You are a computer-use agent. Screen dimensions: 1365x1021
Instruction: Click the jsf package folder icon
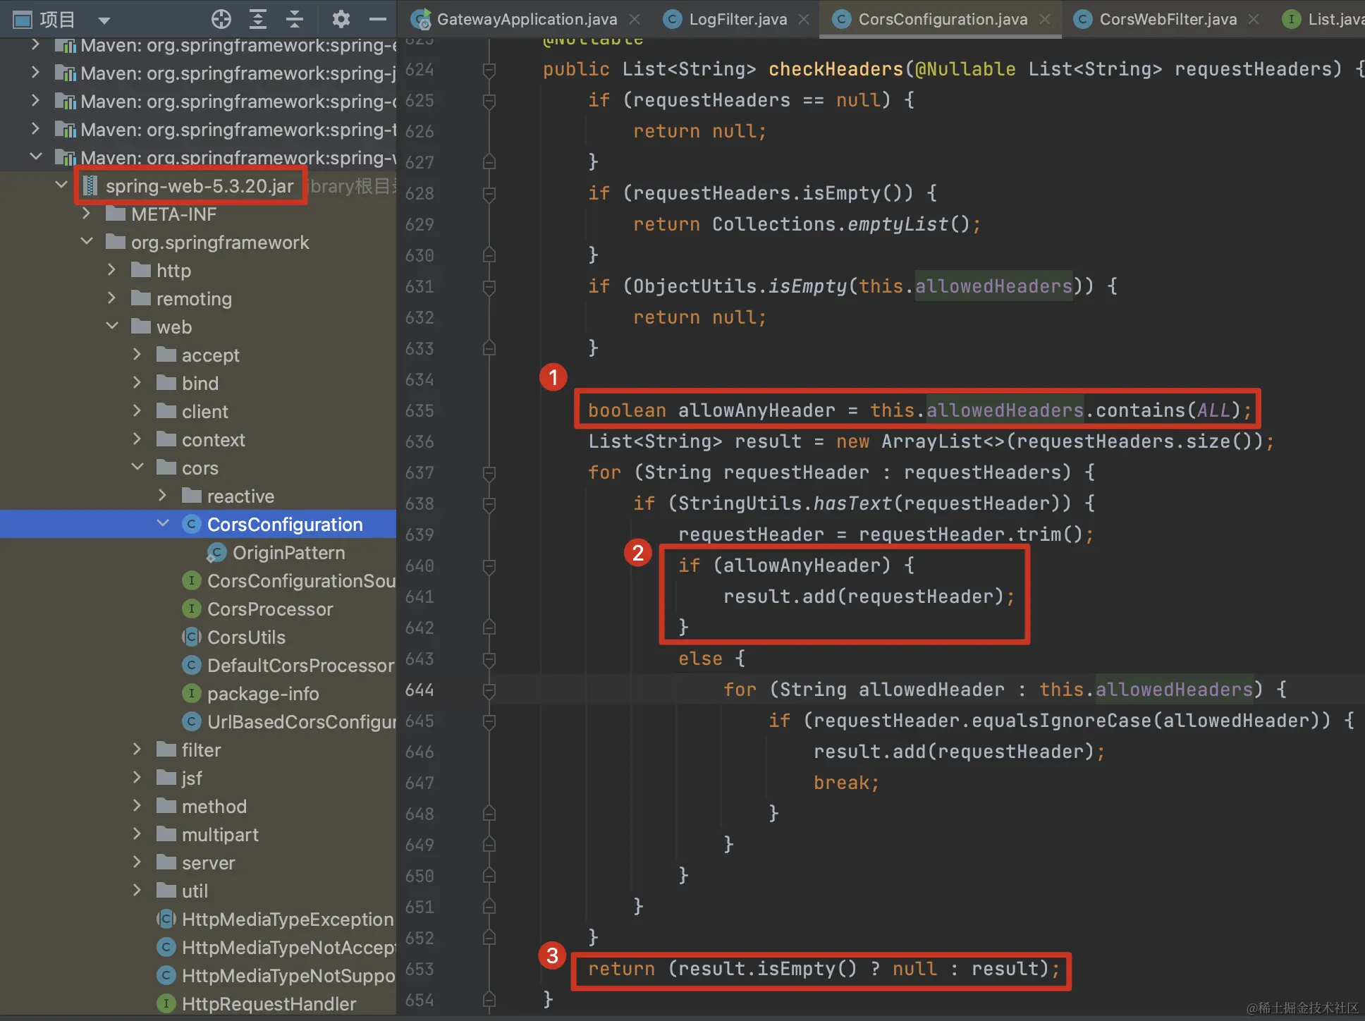166,777
